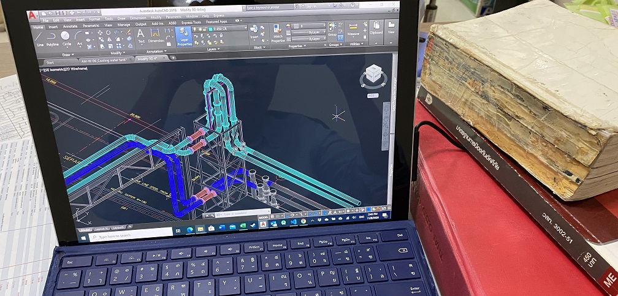Click Windows search box on taskbar
Screen dimensions: 618x296
click(x=130, y=236)
